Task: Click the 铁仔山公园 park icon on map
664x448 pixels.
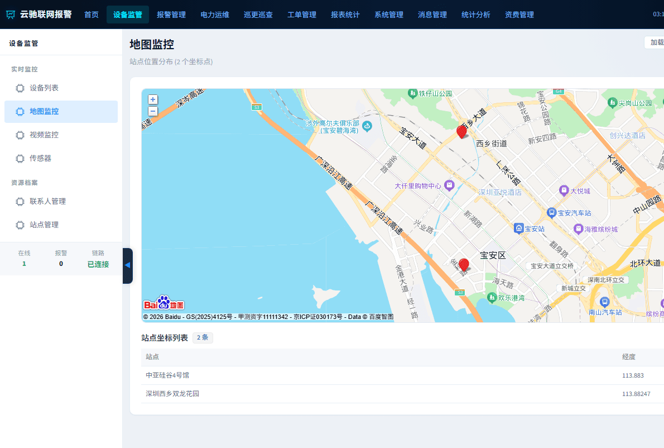Action: pos(412,93)
